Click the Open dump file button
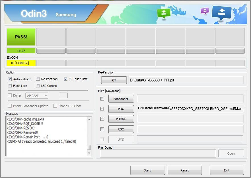 pos(231,154)
